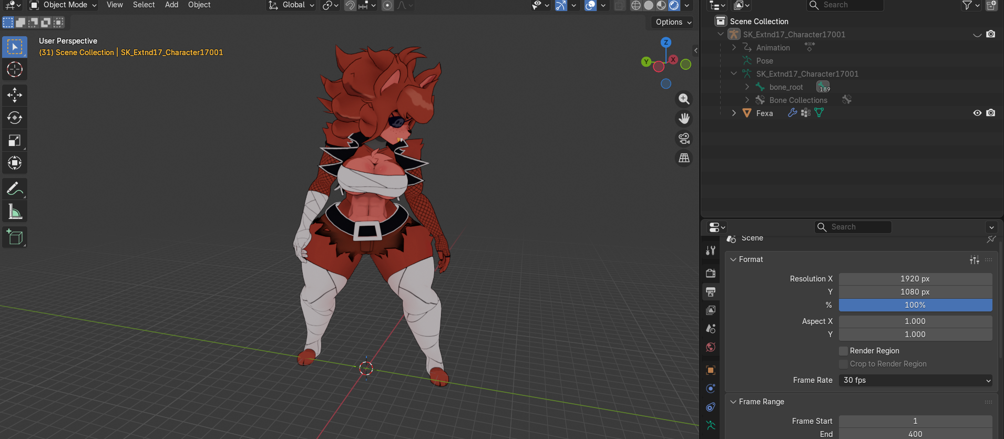1004x439 pixels.
Task: Collapse the Format panel
Action: (x=733, y=259)
